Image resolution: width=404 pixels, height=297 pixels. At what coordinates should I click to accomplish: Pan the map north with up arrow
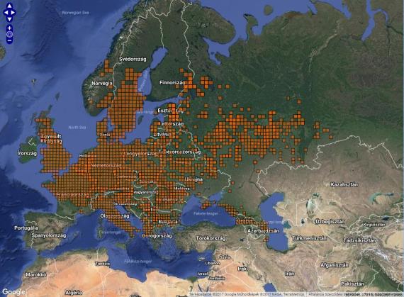coord(9,6)
